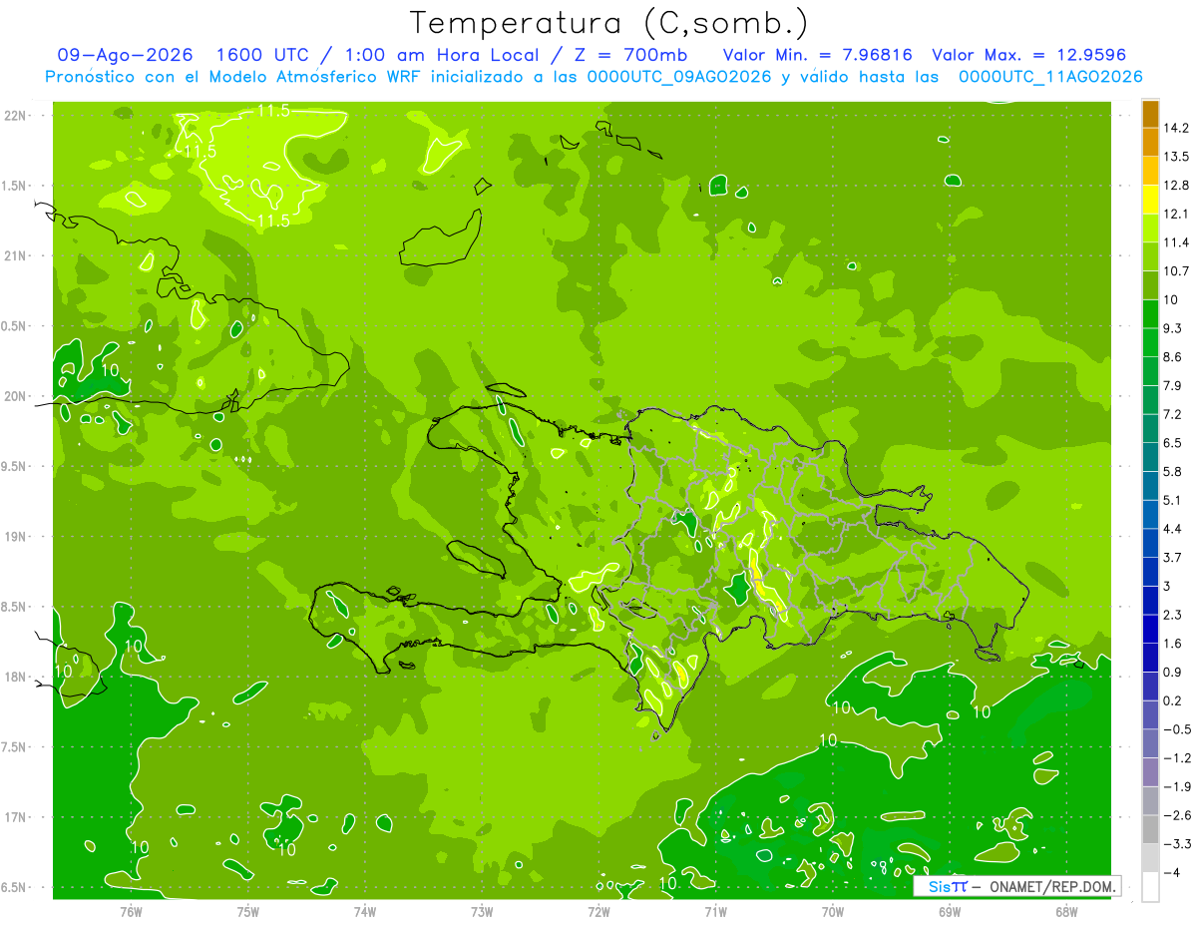Click the '21N' latitude label
This screenshot has height=925, width=1197.
pyautogui.click(x=17, y=255)
